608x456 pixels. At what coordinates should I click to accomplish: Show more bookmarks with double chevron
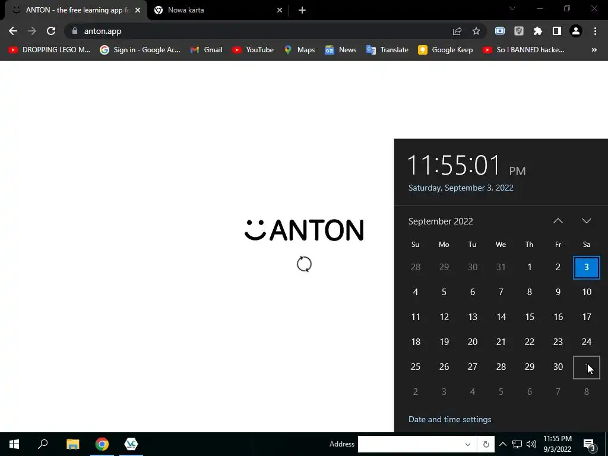click(x=594, y=50)
